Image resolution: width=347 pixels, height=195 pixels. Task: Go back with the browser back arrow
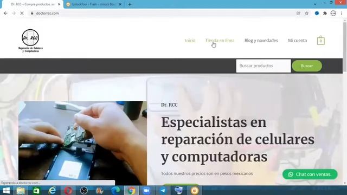[5, 13]
